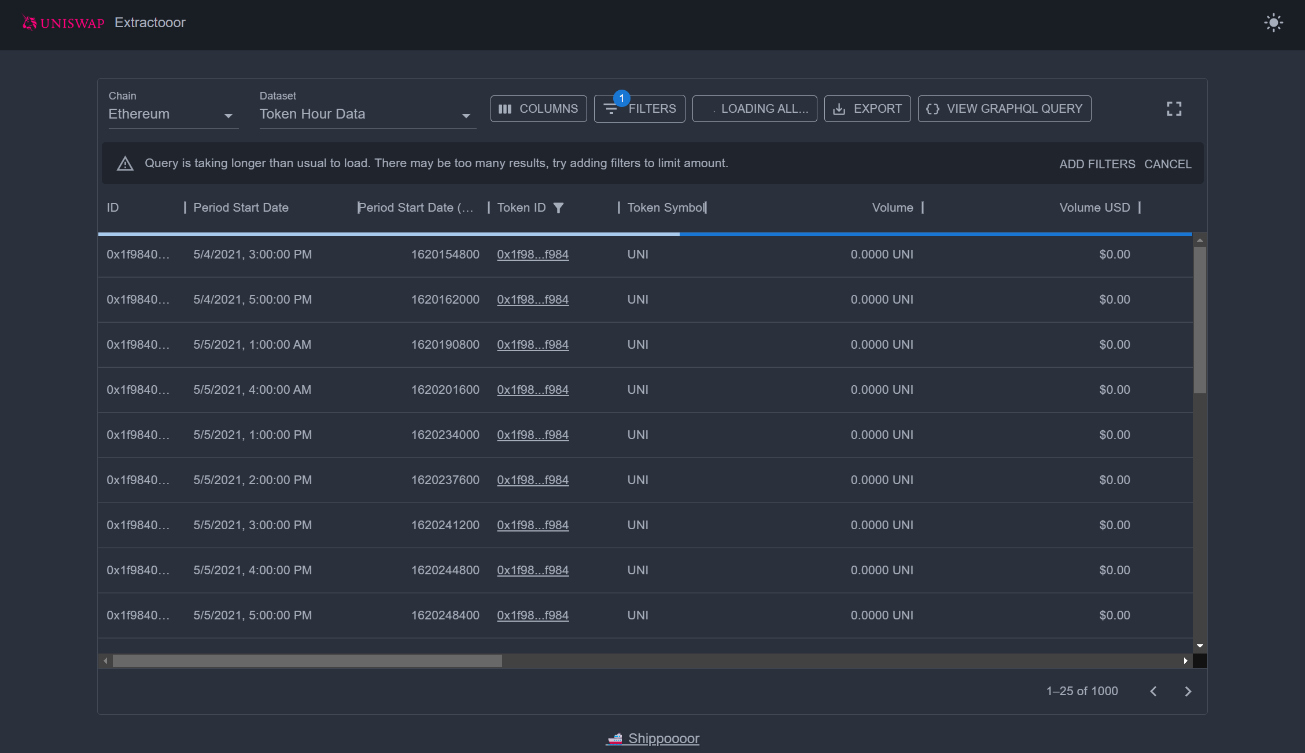The width and height of the screenshot is (1305, 753).
Task: Sort by Period Start Date (…) column header
Action: (416, 208)
